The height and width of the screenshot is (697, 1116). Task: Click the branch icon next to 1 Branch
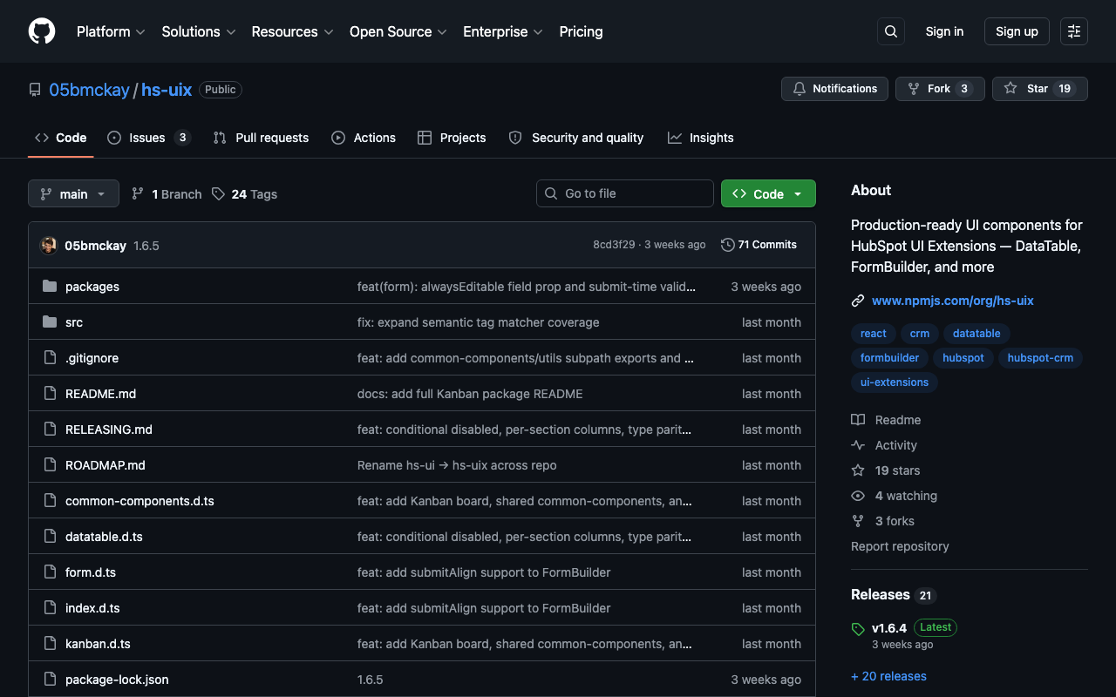click(138, 193)
